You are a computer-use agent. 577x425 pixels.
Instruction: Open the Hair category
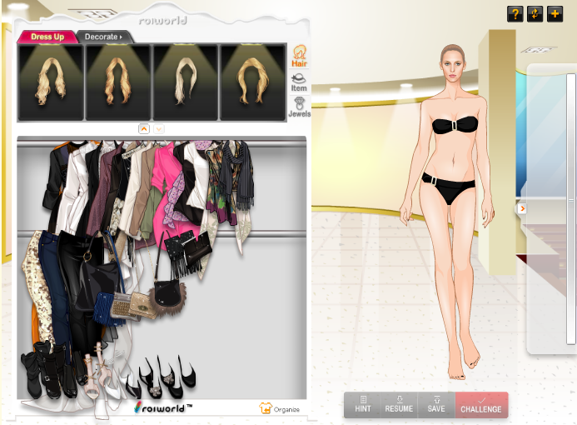(298, 57)
